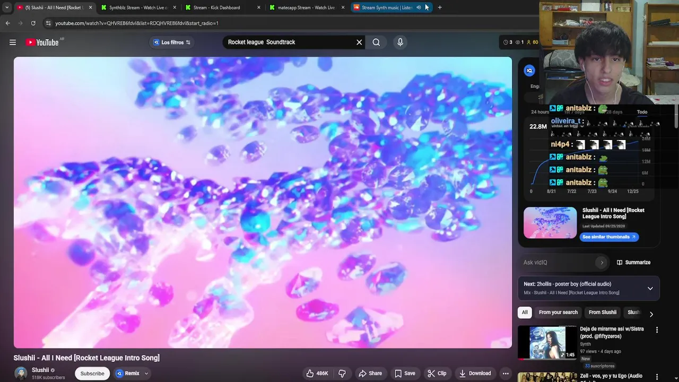
Task: Close the matecapp Stream tab
Action: coord(343,7)
